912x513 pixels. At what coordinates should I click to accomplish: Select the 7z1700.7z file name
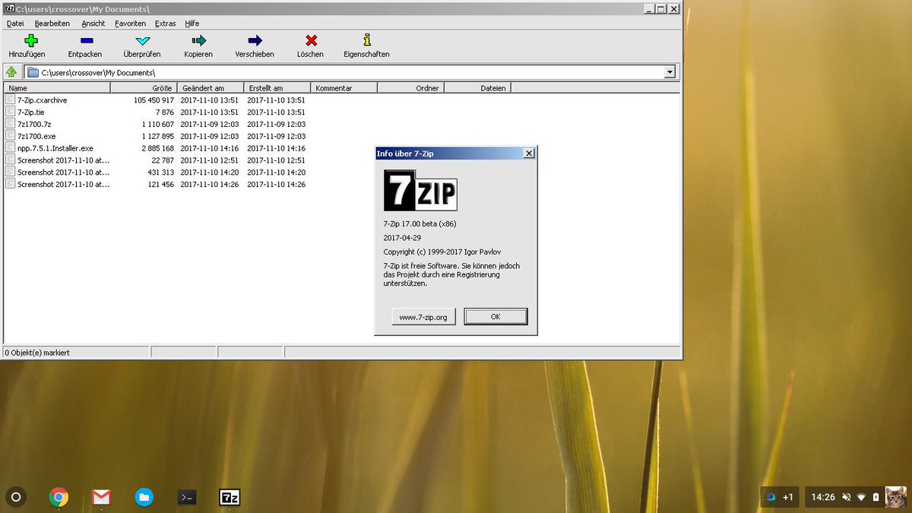34,124
